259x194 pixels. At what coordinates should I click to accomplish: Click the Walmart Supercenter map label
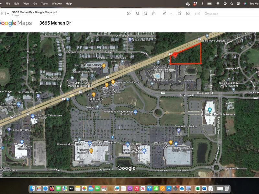pyautogui.click(x=104, y=142)
